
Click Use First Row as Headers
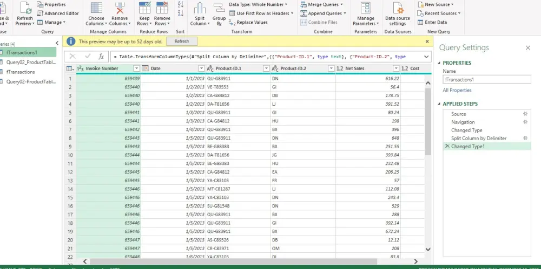click(x=262, y=13)
